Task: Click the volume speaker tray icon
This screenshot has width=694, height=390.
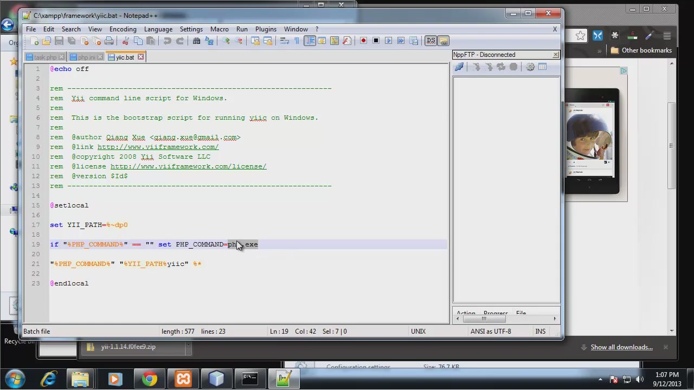Action: (639, 380)
